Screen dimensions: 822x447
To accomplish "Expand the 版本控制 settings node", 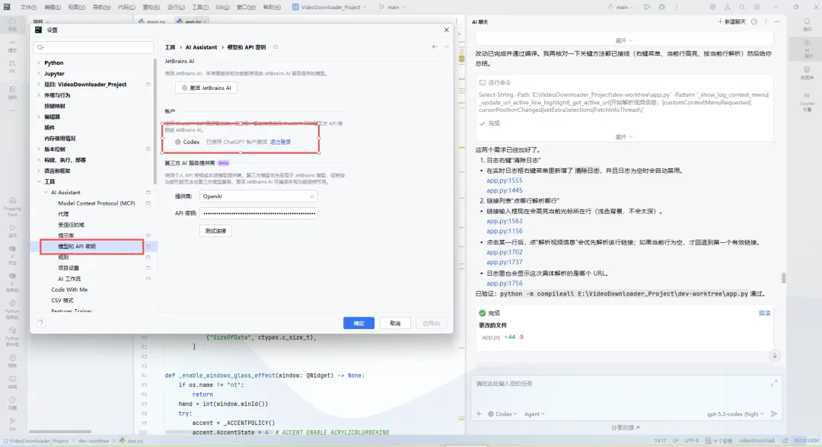I will tap(39, 149).
